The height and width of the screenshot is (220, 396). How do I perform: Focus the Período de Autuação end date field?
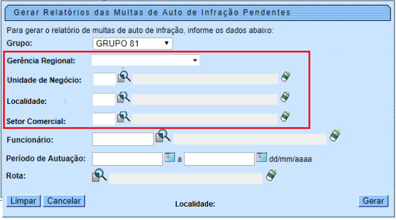pyautogui.click(x=219, y=159)
